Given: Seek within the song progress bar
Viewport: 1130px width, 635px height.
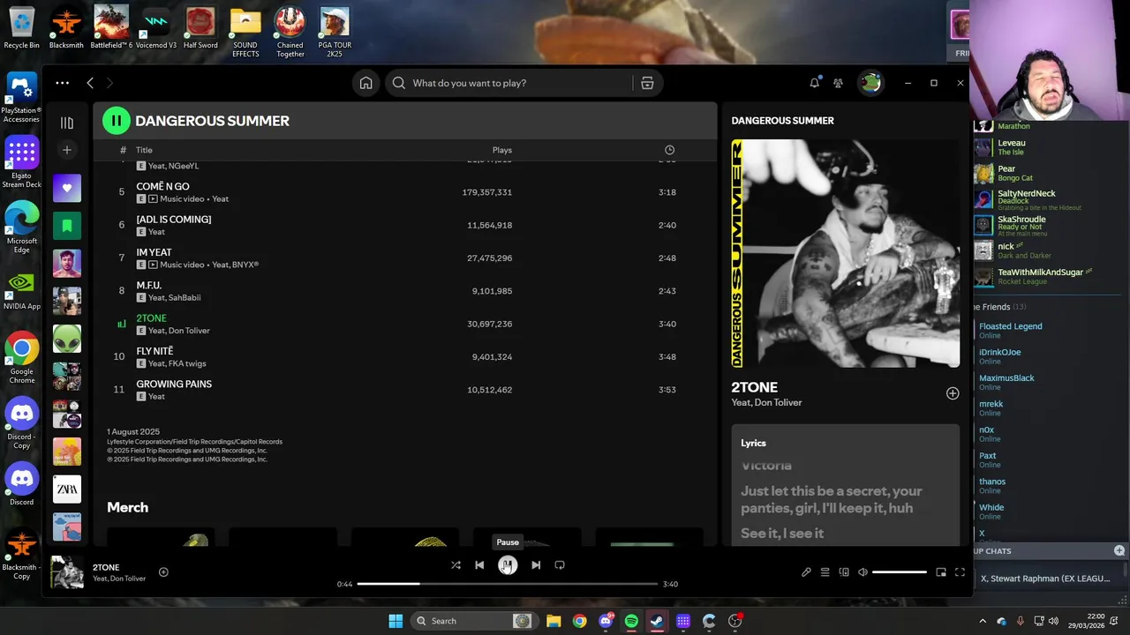Looking at the screenshot, I should click(x=508, y=584).
